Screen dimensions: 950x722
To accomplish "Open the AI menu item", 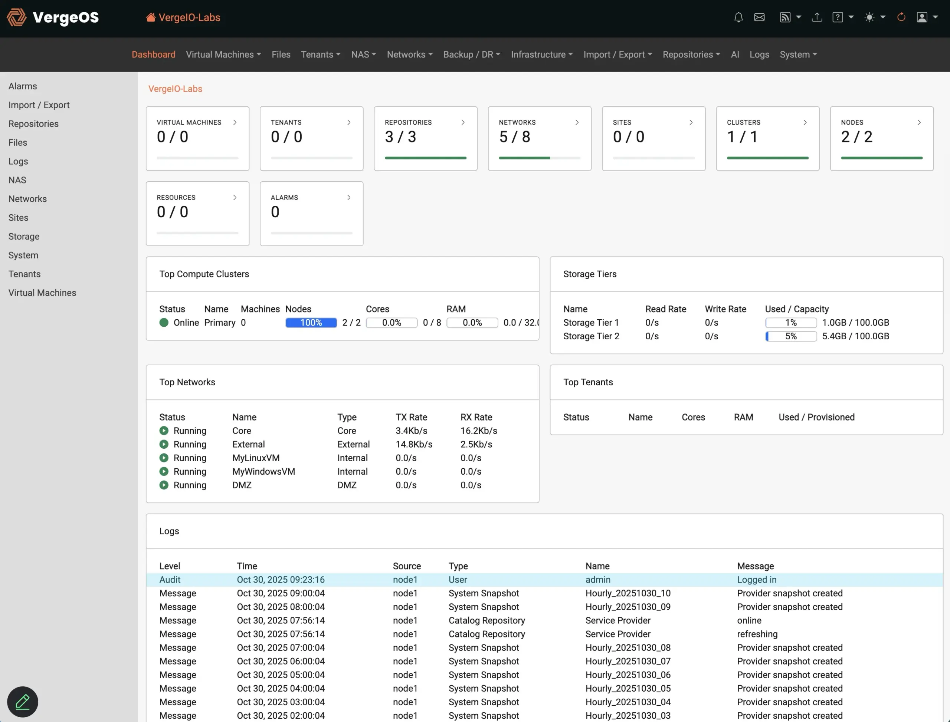I will point(735,55).
